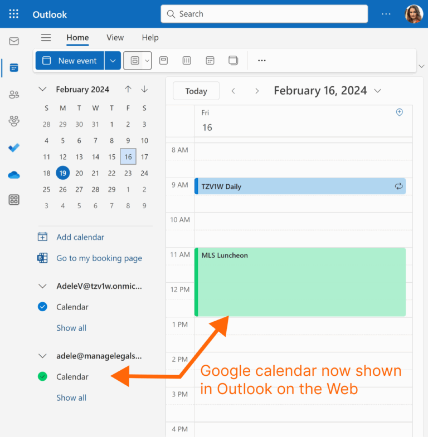Go to next day arrow
428x437 pixels.
coord(257,91)
